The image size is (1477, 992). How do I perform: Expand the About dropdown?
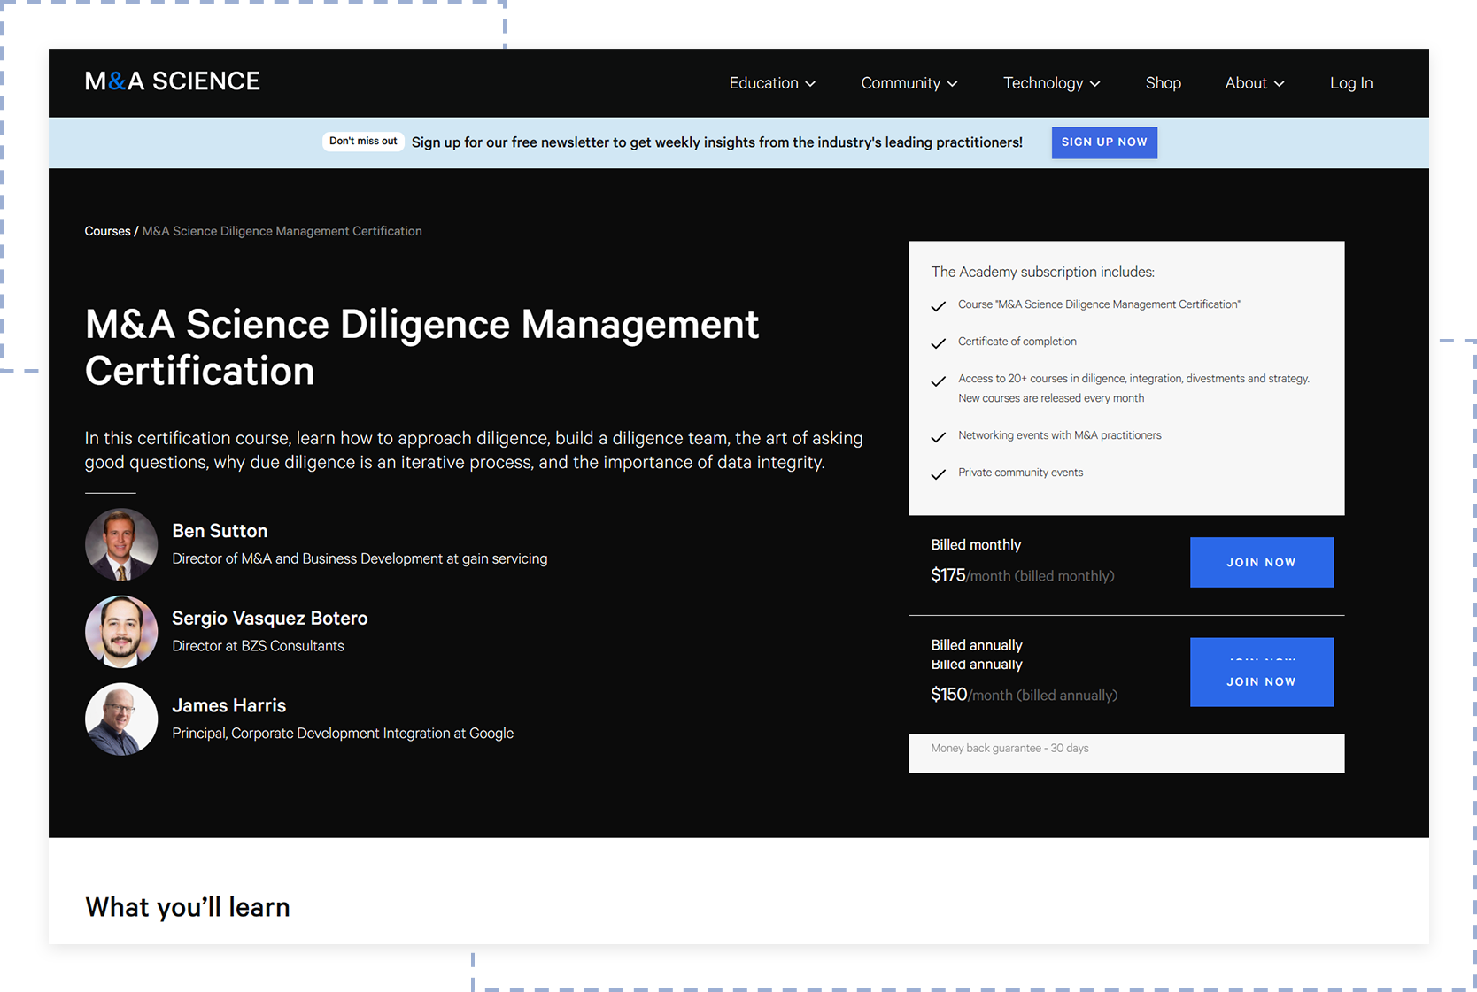pos(1253,82)
